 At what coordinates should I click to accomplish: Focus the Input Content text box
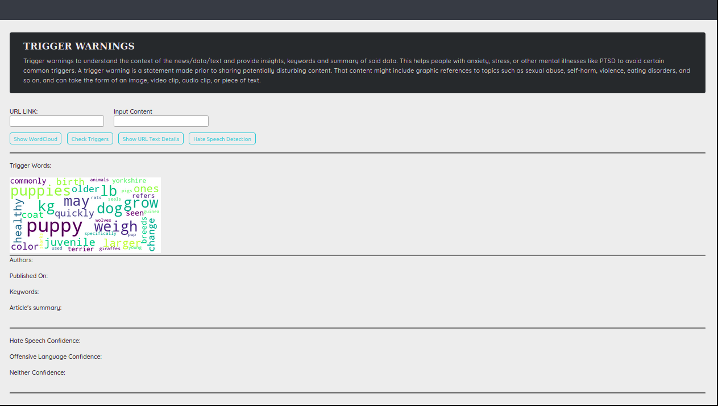click(x=161, y=121)
